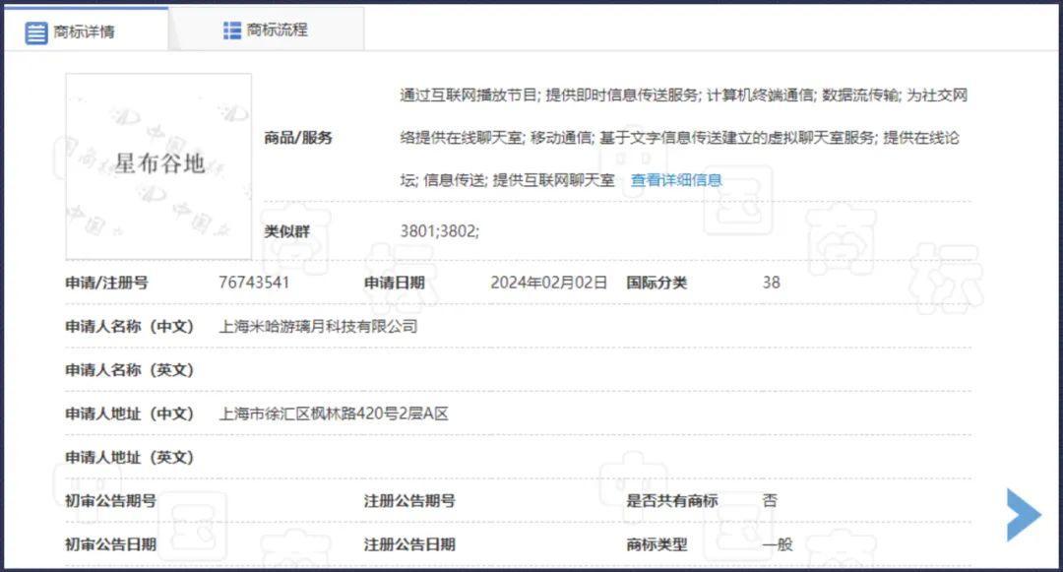Click the 申请人名称（英文）label

pos(130,370)
